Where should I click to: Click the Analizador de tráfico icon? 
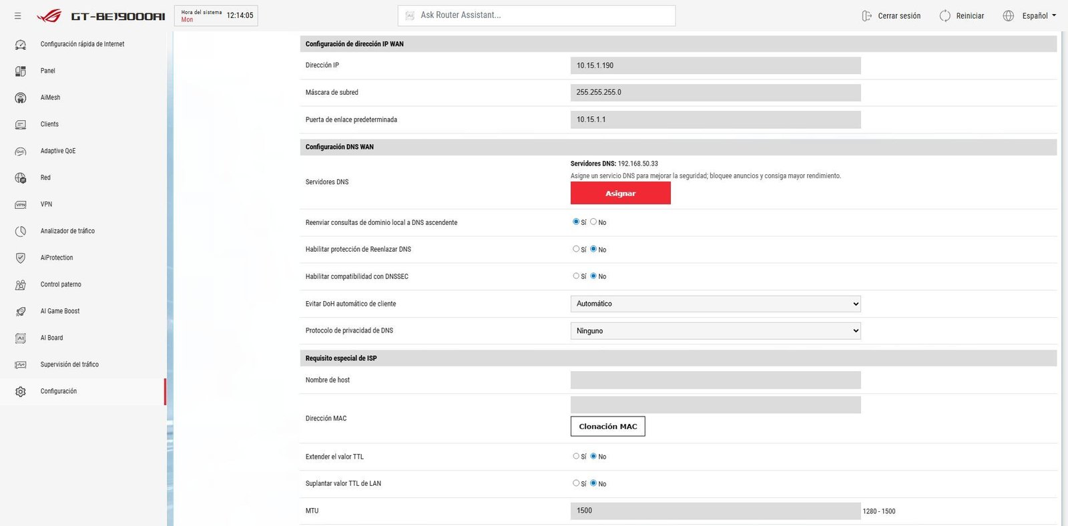(x=21, y=231)
